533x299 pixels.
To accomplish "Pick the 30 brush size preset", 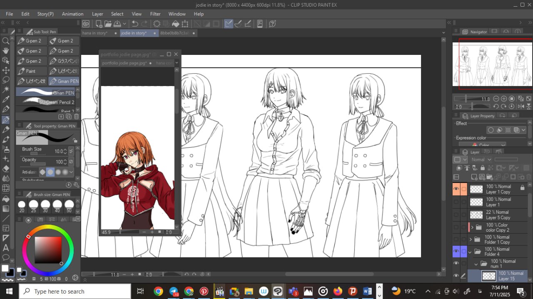I will click(x=45, y=205).
